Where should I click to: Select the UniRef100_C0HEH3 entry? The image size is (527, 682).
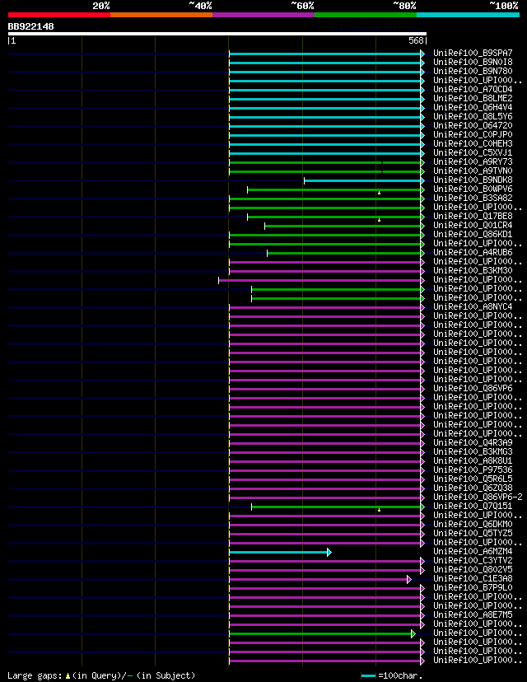(473, 144)
